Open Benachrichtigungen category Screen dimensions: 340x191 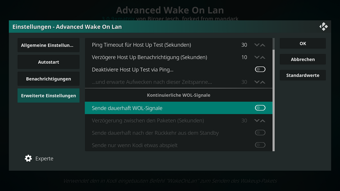coord(48,79)
